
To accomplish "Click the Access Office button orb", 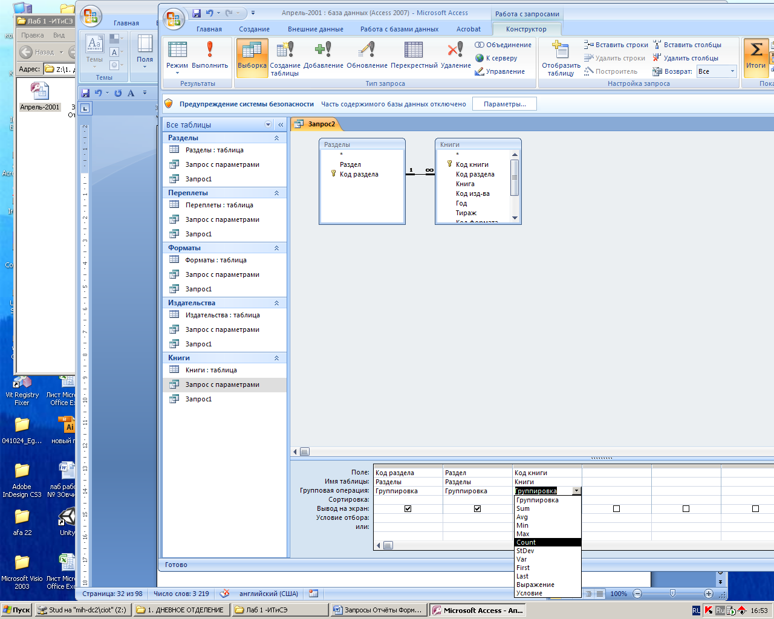I will tap(174, 18).
